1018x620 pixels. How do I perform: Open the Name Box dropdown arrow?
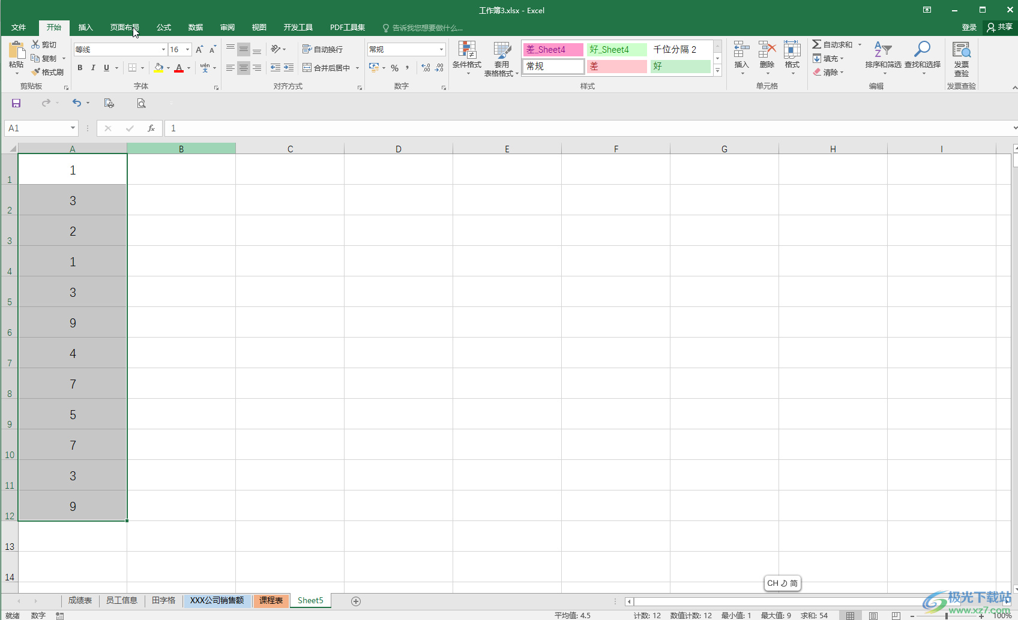[x=73, y=128]
